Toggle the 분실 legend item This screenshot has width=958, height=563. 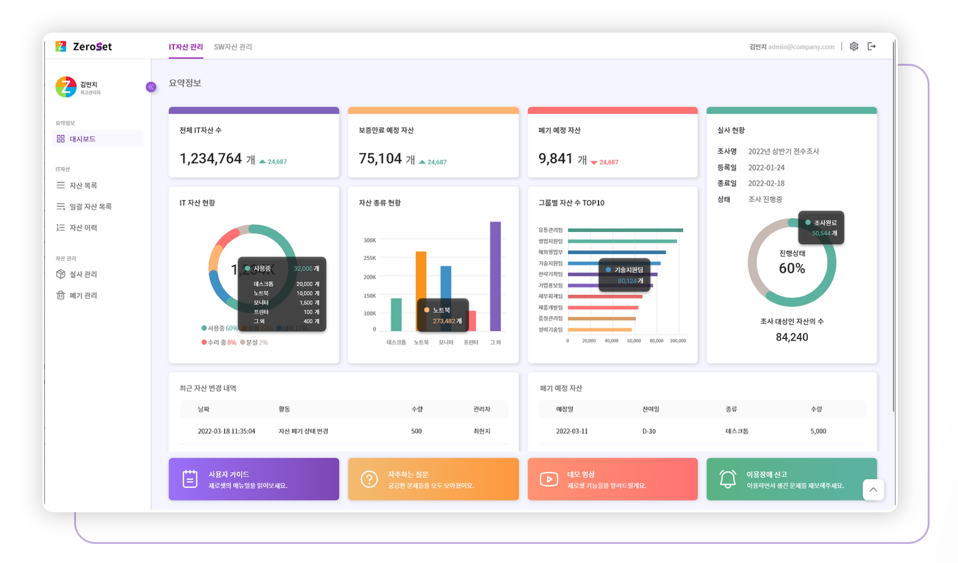click(254, 343)
